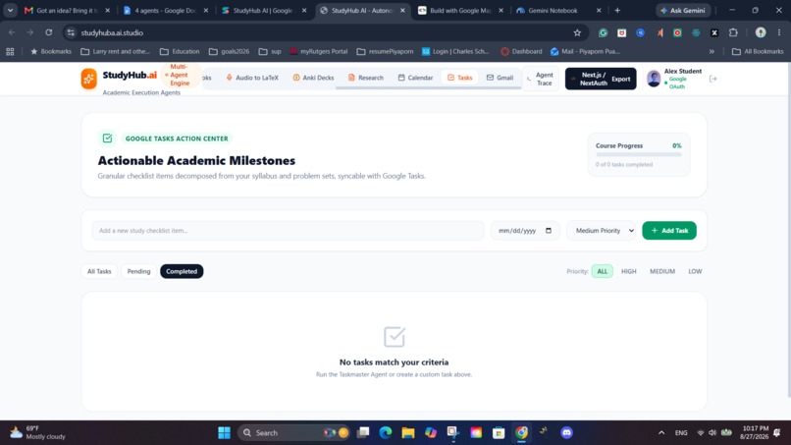This screenshot has height=445, width=791.
Task: Open the Anki Decks tab
Action: [313, 78]
